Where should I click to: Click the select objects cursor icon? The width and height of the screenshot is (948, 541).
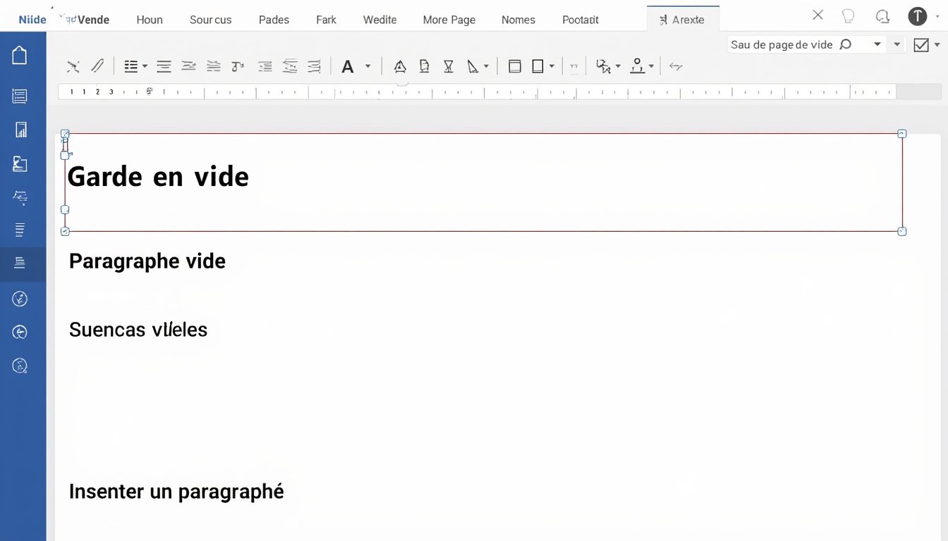coord(603,66)
